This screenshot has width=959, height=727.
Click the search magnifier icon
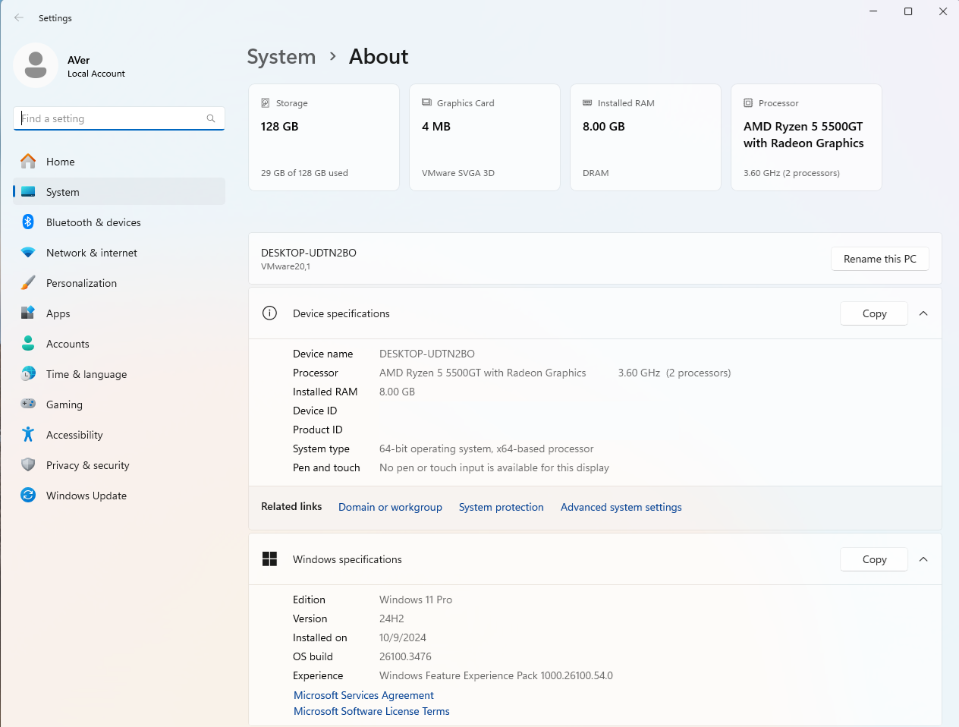pos(211,118)
